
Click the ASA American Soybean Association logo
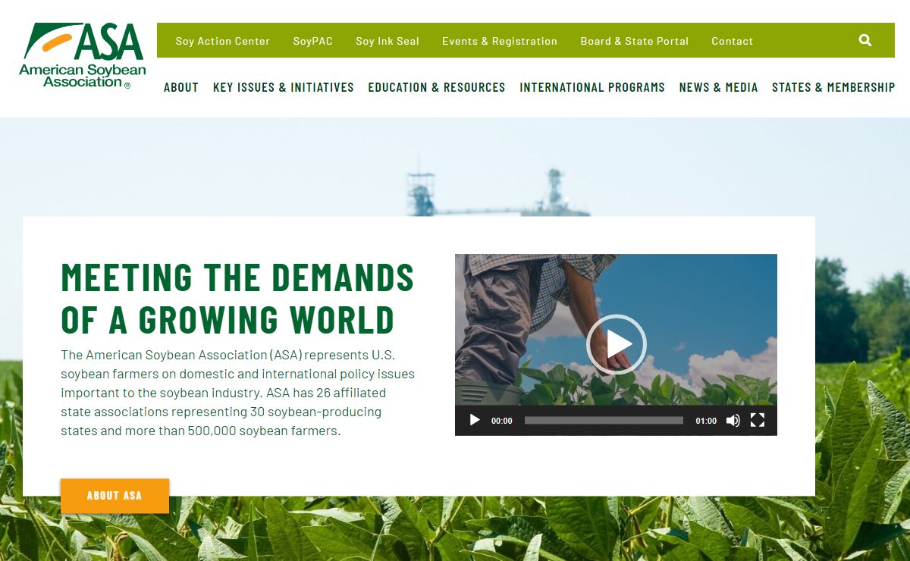click(x=82, y=55)
